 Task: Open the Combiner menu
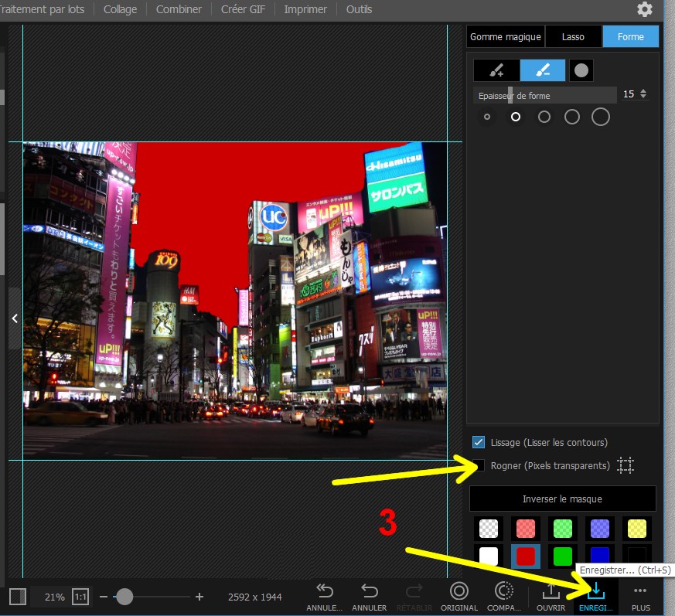click(x=179, y=9)
